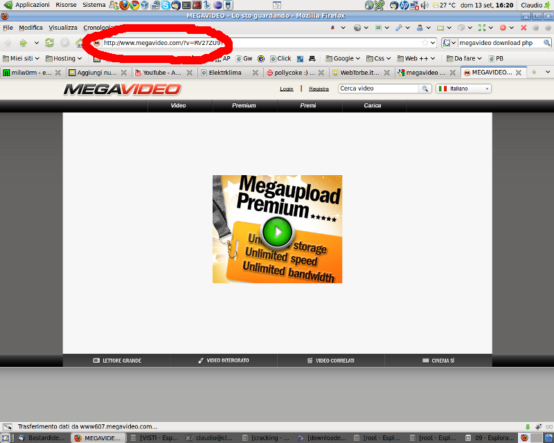Click the greyed Stop loading icon
Screen dimensions: 554x443
[x=65, y=43]
